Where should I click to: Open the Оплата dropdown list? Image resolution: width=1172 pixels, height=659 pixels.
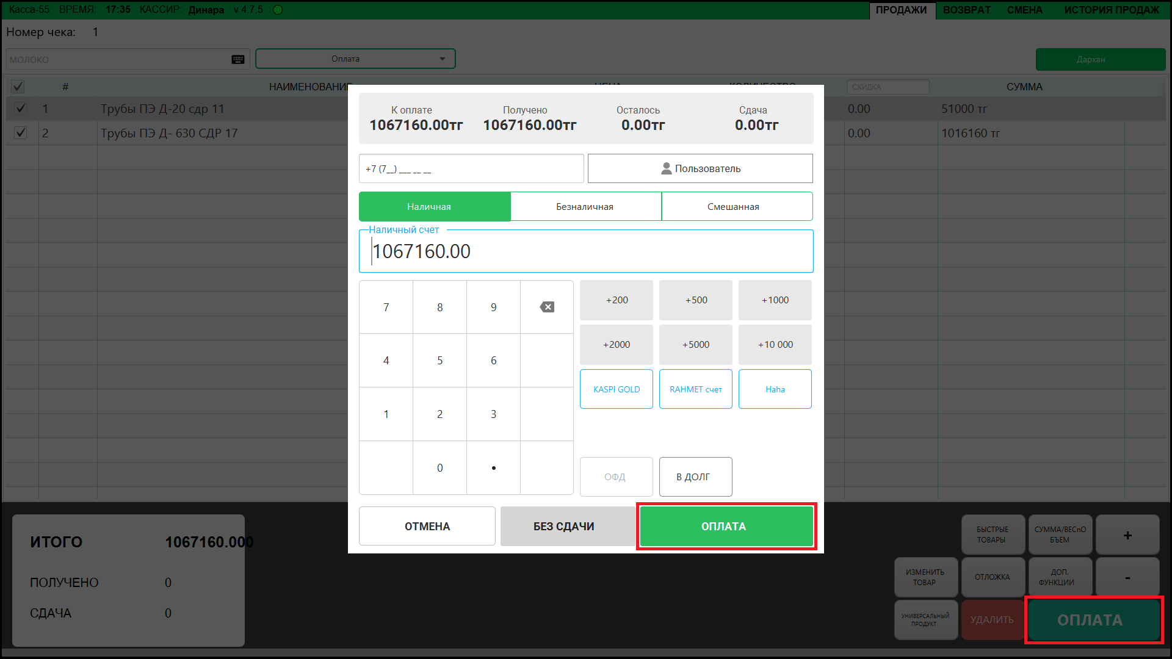coord(355,59)
